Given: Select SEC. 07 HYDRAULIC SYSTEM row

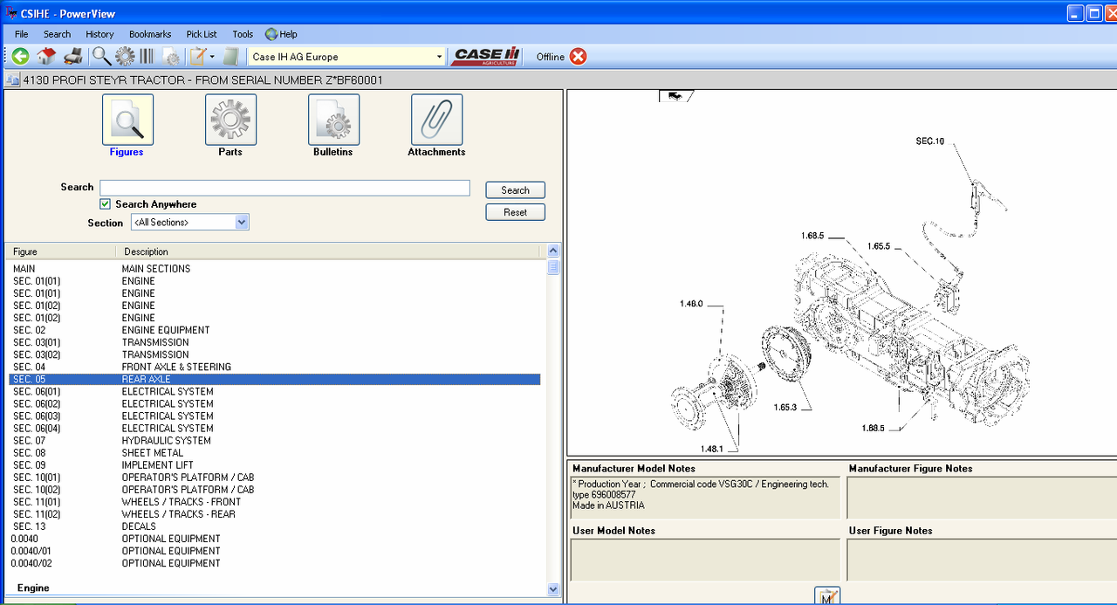Looking at the screenshot, I should click(x=275, y=440).
